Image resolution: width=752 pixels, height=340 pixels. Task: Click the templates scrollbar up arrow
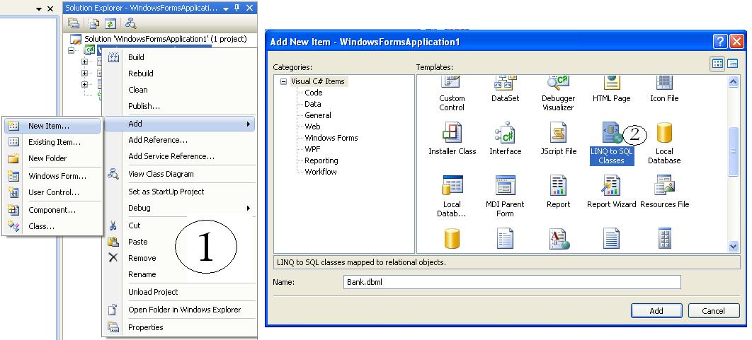click(x=733, y=82)
